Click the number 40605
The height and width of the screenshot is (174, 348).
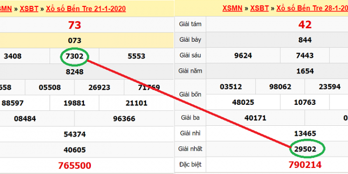pyautogui.click(x=75, y=150)
